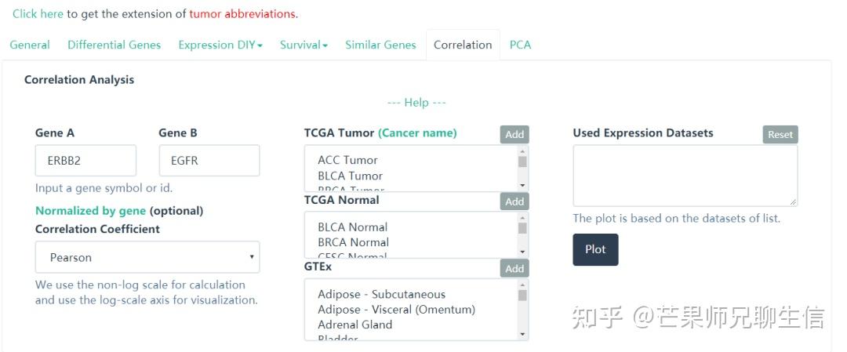Open the Differential Genes tab
This screenshot has width=847, height=352.
pyautogui.click(x=114, y=45)
